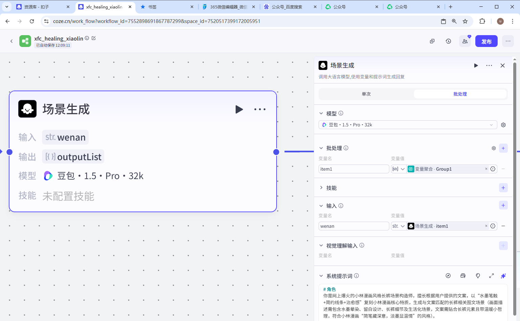Run the 场景生成 node on canvas

tap(239, 109)
